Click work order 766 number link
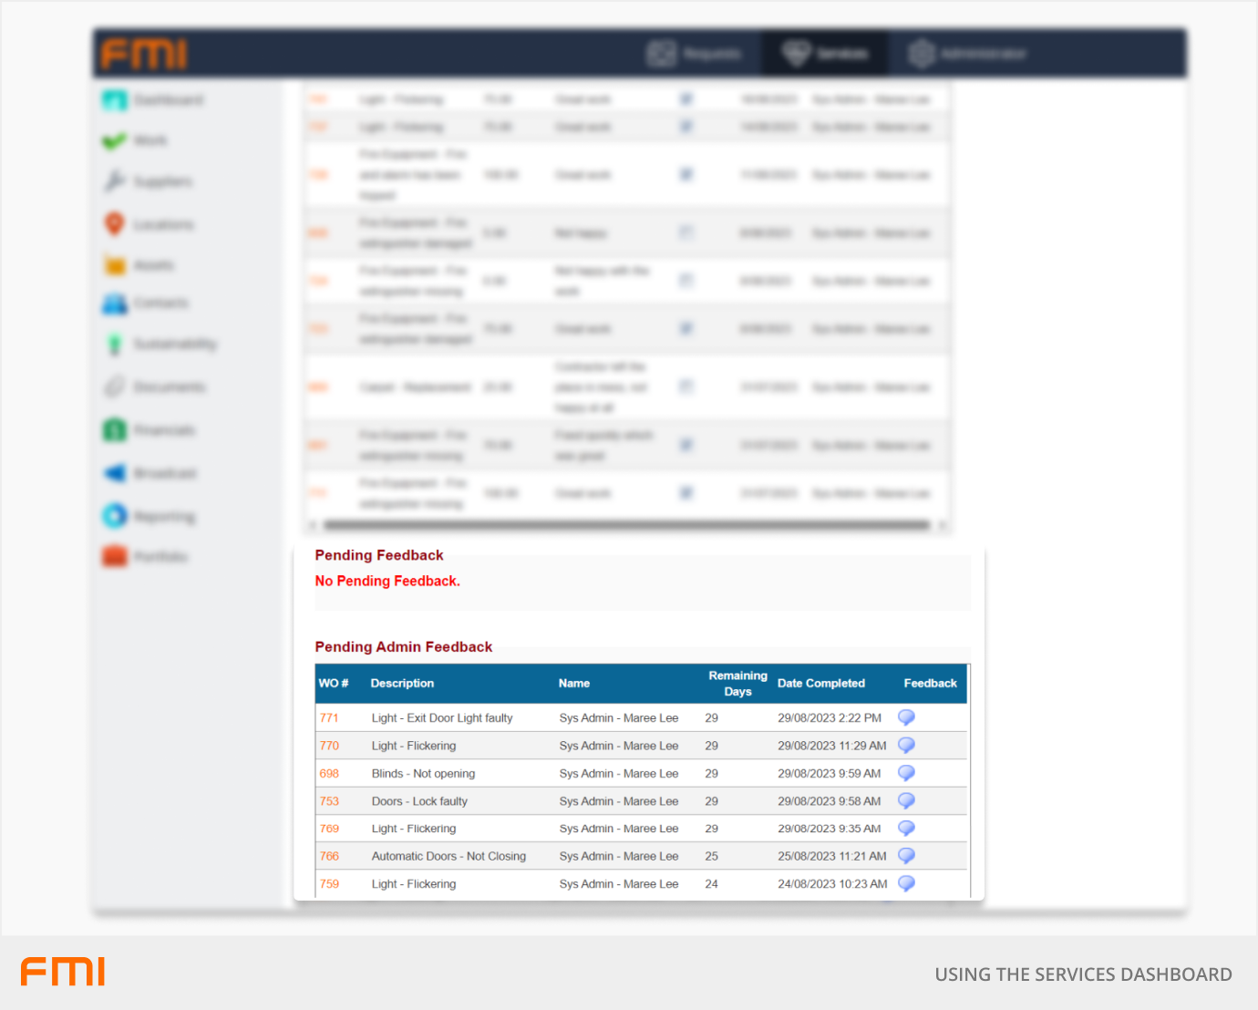 point(329,856)
